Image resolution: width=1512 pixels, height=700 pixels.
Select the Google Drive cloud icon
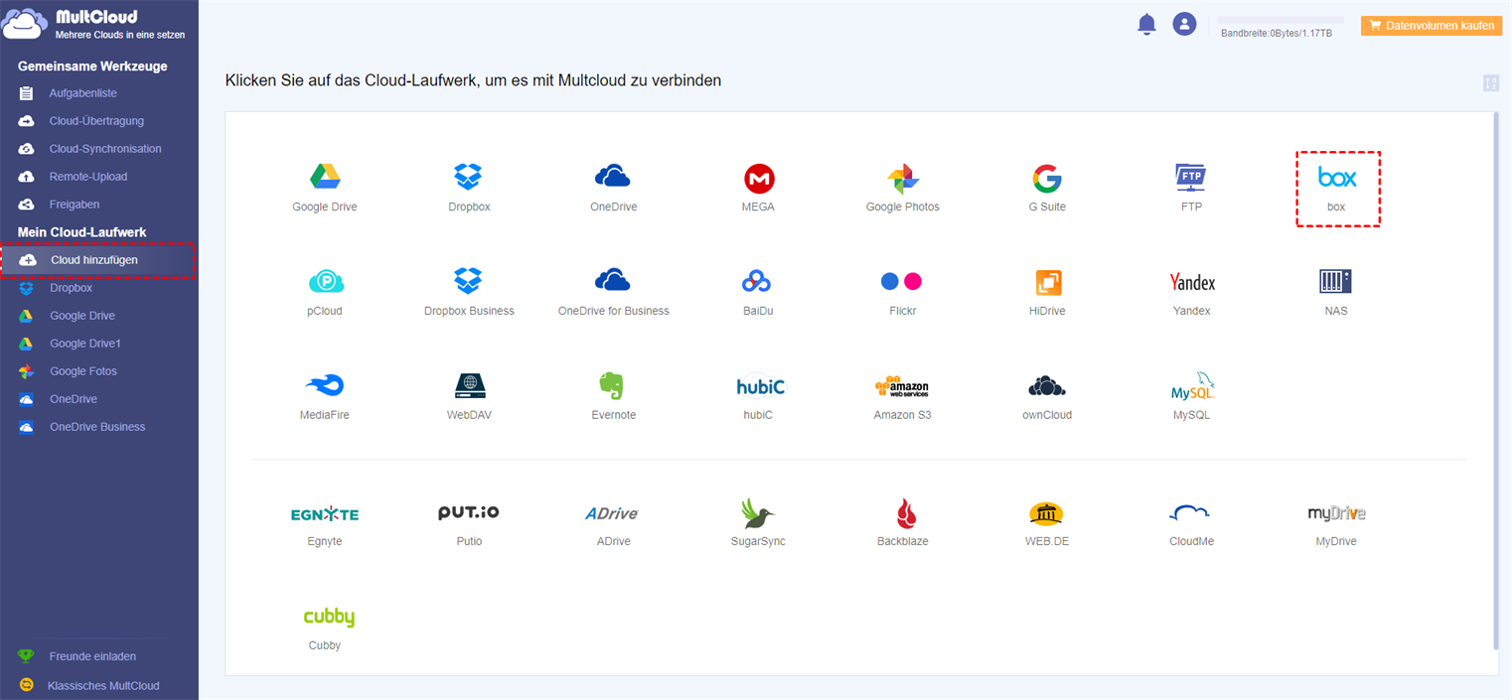325,178
